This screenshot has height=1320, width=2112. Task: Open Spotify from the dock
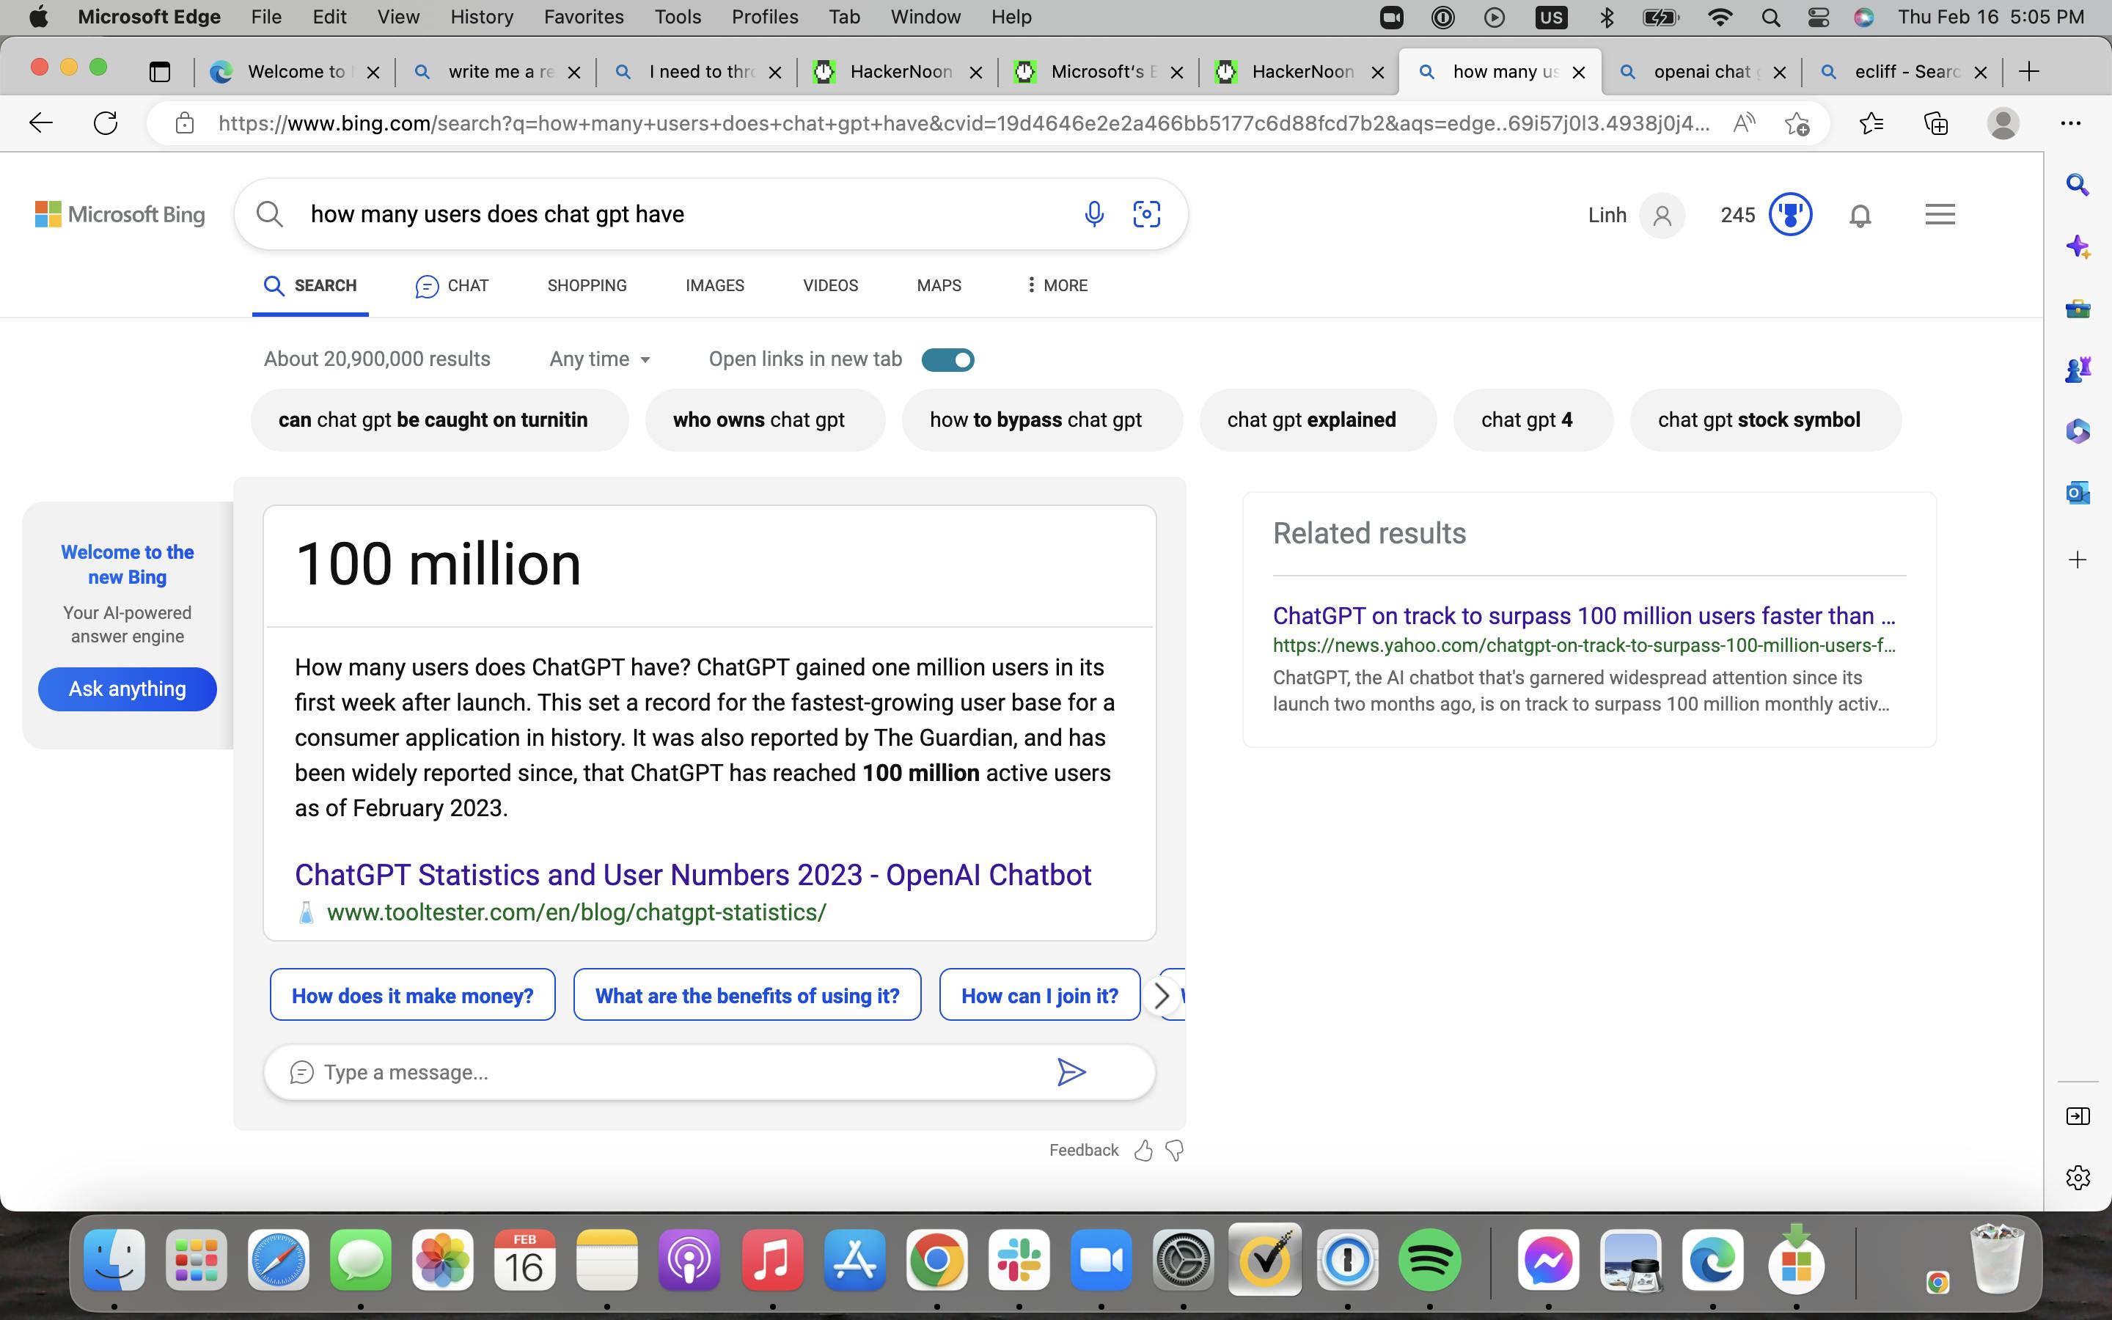point(1429,1260)
